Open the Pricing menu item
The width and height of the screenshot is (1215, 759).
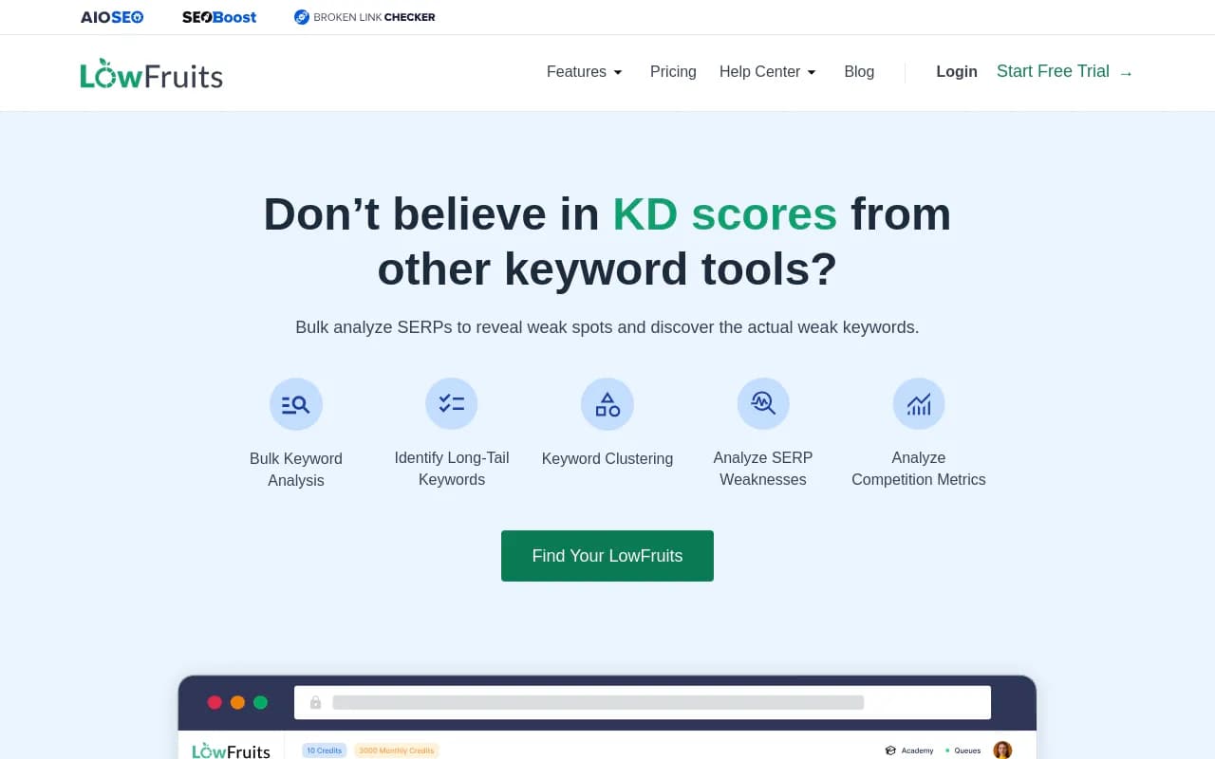click(673, 71)
